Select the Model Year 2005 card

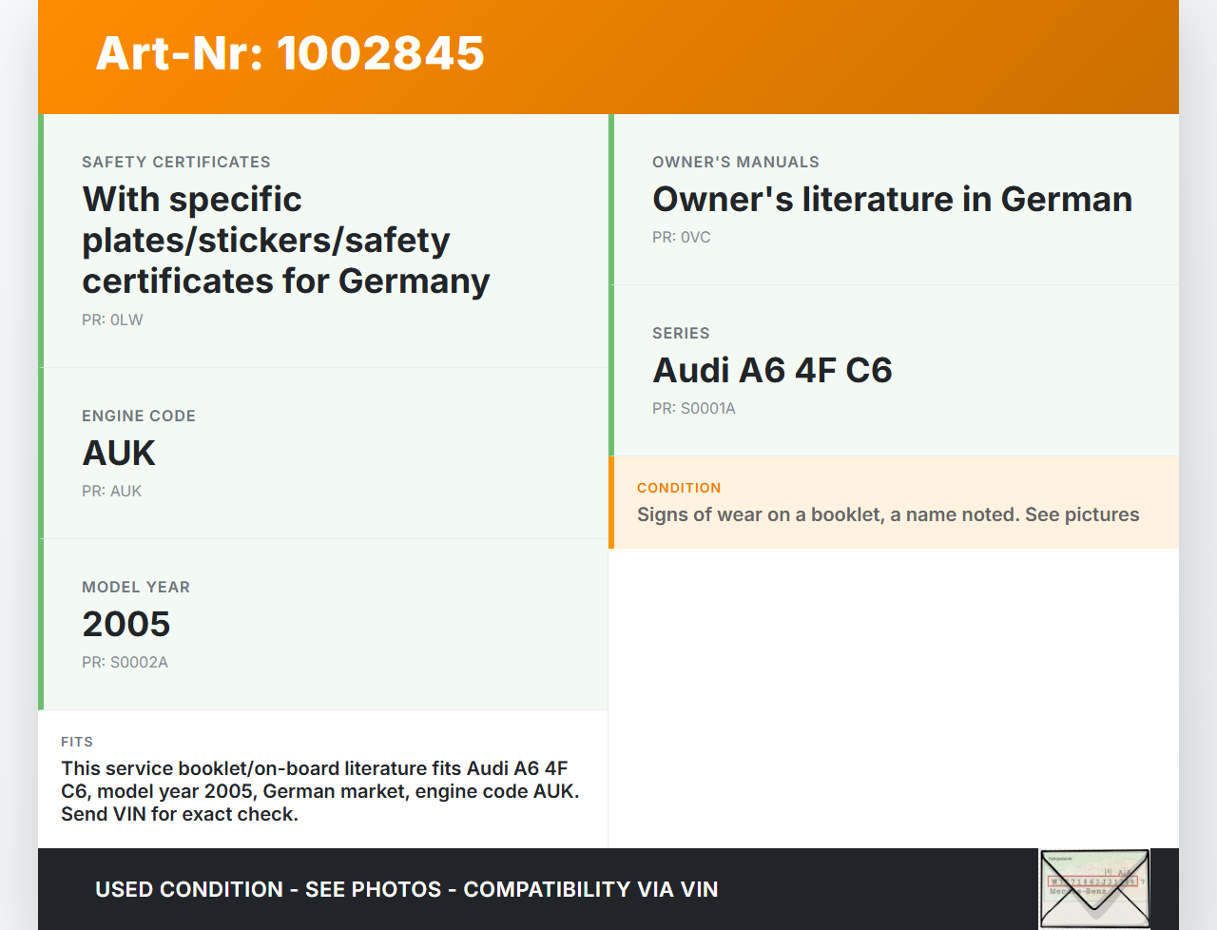(x=323, y=625)
